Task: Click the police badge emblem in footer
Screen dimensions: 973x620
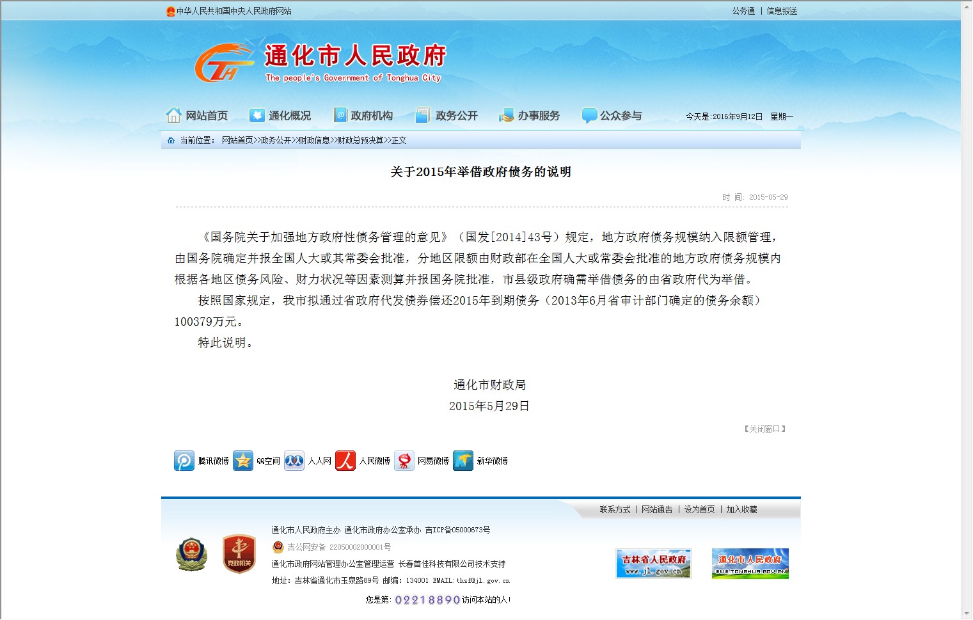Action: point(192,554)
